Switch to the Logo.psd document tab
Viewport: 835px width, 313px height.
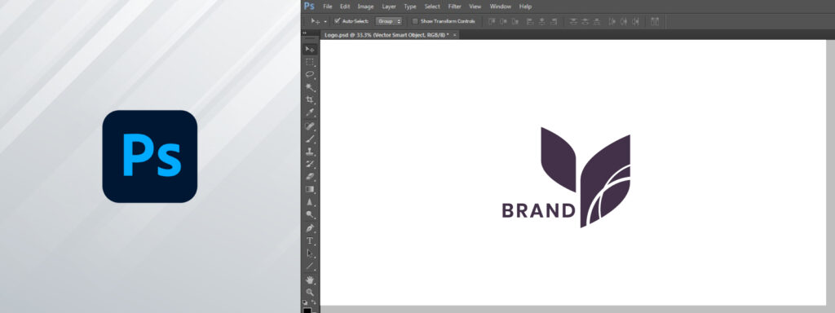coord(386,34)
